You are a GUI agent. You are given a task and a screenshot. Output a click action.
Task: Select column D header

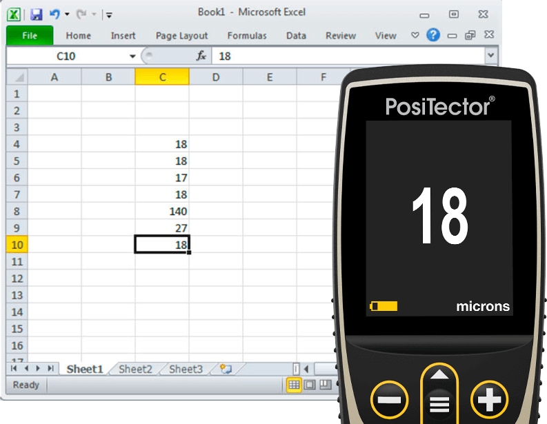pos(216,77)
